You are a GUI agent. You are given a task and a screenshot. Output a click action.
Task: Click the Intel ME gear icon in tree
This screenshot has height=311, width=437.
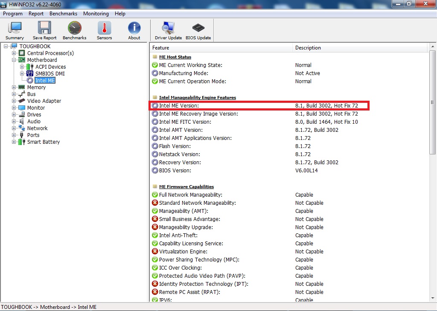coord(30,80)
